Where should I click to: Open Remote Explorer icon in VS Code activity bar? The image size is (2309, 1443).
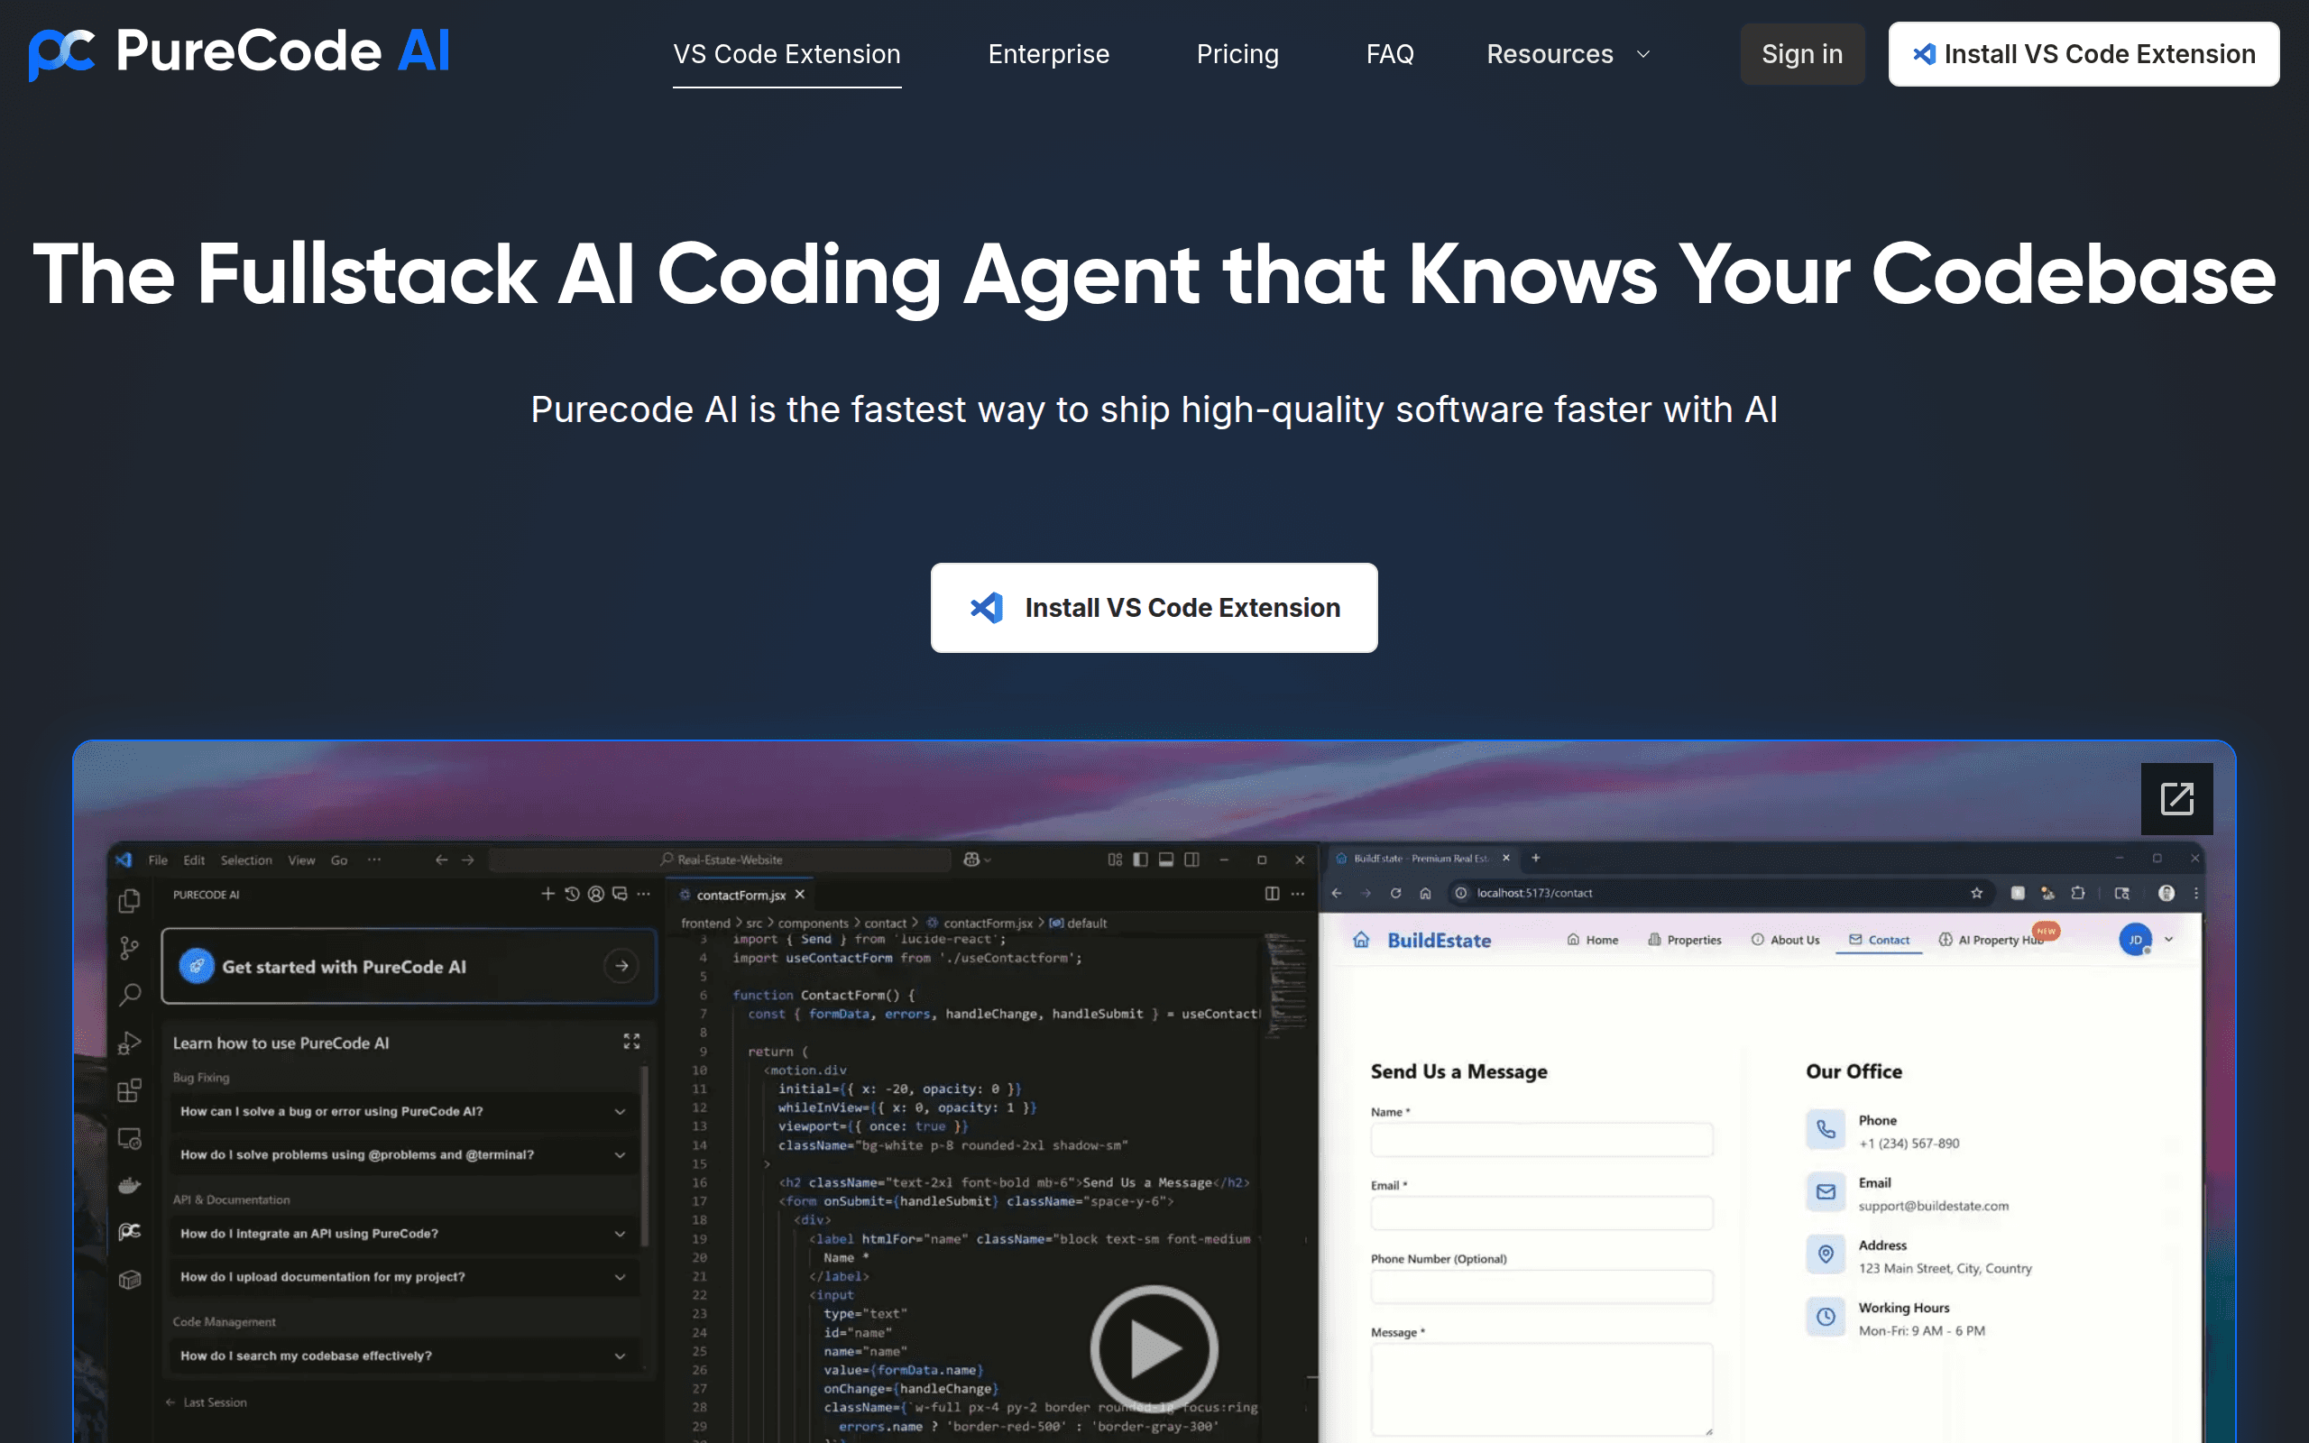coord(130,1137)
